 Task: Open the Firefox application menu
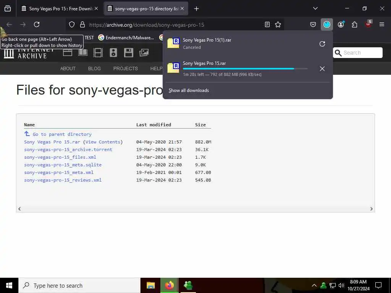tap(382, 24)
